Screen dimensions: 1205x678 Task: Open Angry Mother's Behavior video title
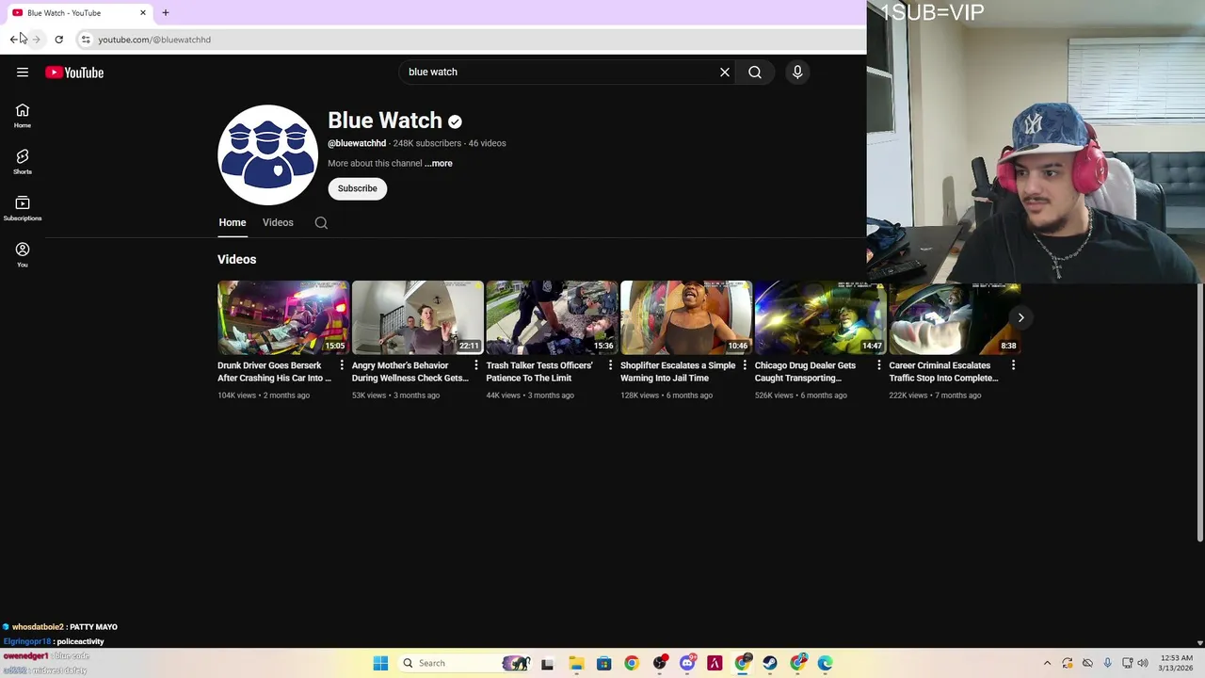click(x=410, y=372)
